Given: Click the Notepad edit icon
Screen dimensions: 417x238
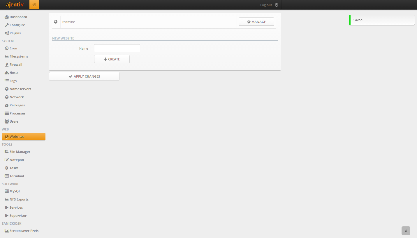Looking at the screenshot, I should pos(7,160).
